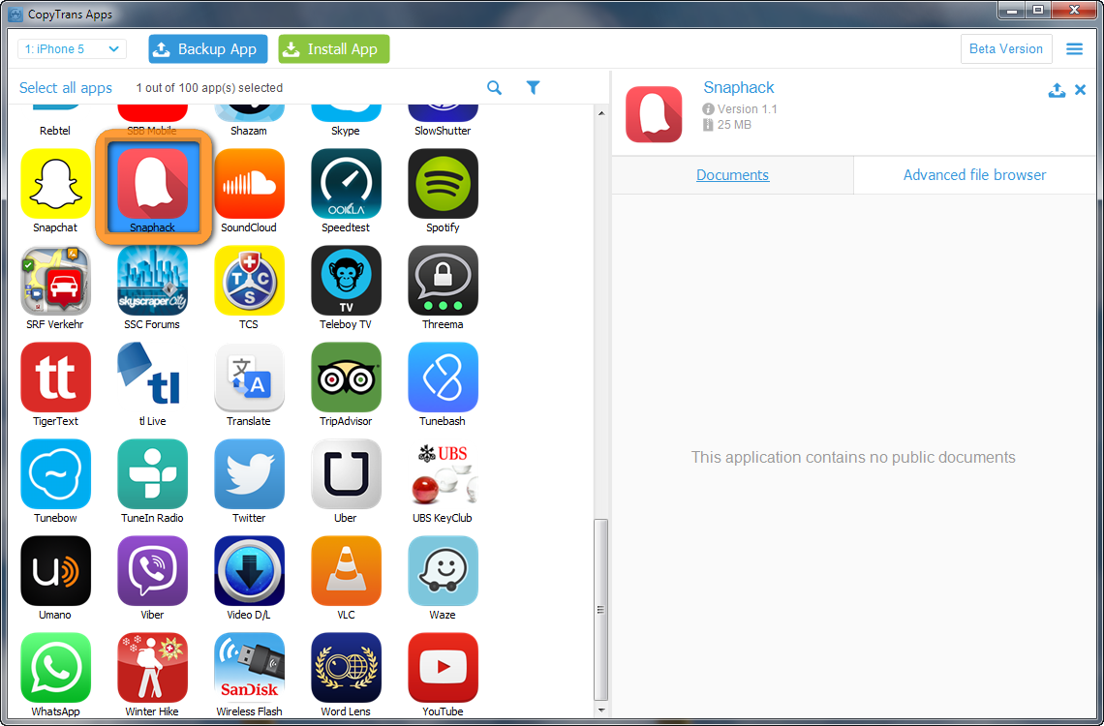This screenshot has width=1104, height=726.
Task: Select the Snapchat app icon
Action: tap(55, 184)
